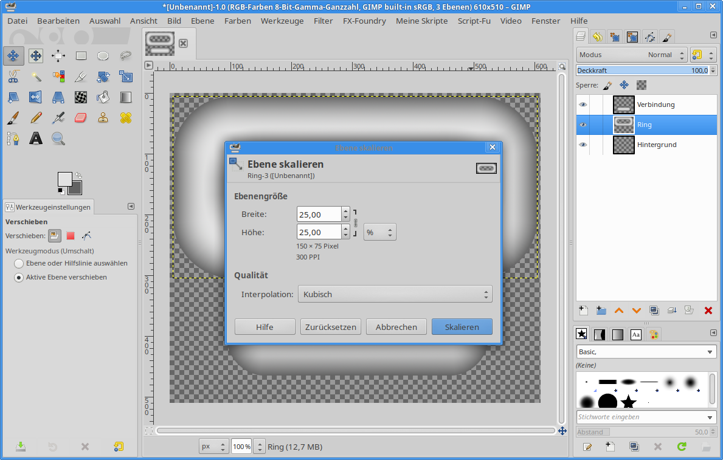The image size is (723, 460).
Task: Select the Scissors Select tool
Action: (x=13, y=77)
